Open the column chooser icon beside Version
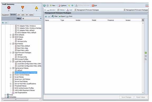 pos(143,20)
